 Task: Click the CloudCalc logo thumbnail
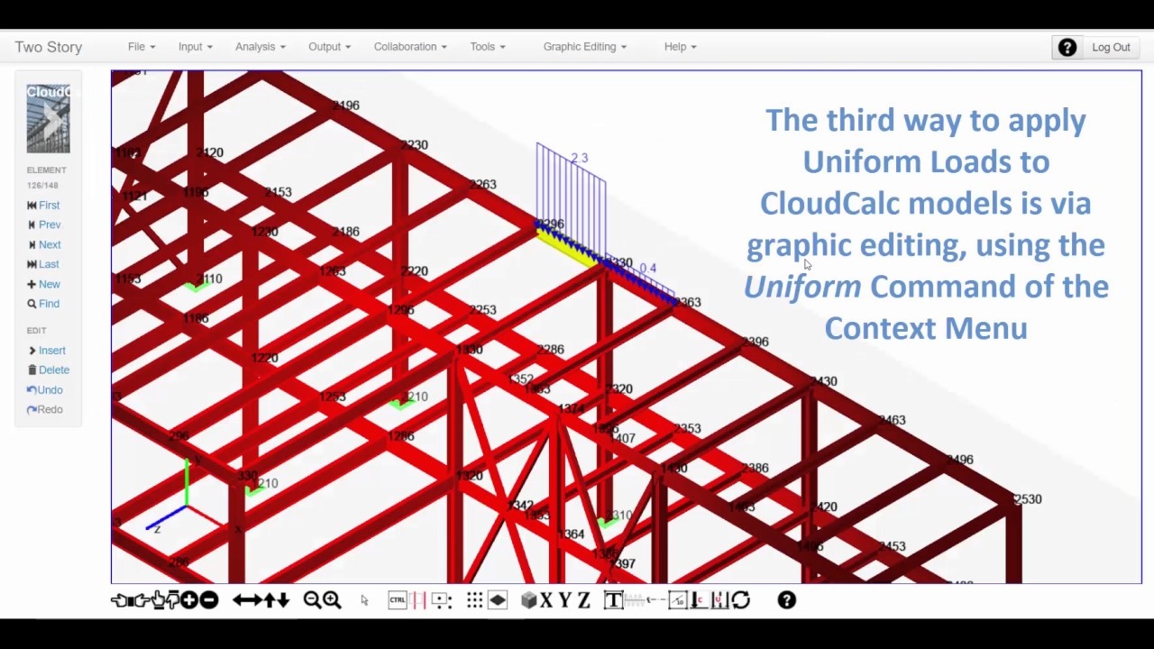tap(48, 118)
